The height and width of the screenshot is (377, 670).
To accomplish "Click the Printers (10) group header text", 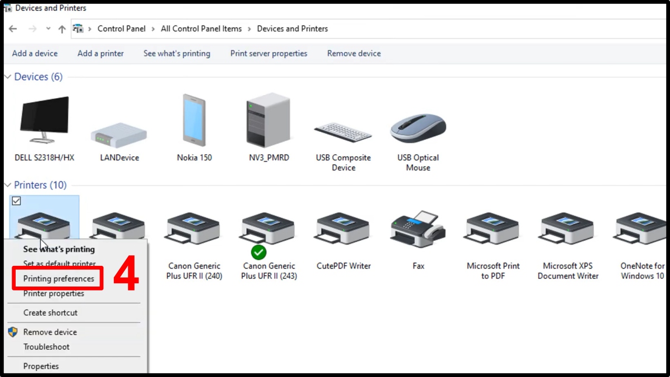I will click(40, 185).
